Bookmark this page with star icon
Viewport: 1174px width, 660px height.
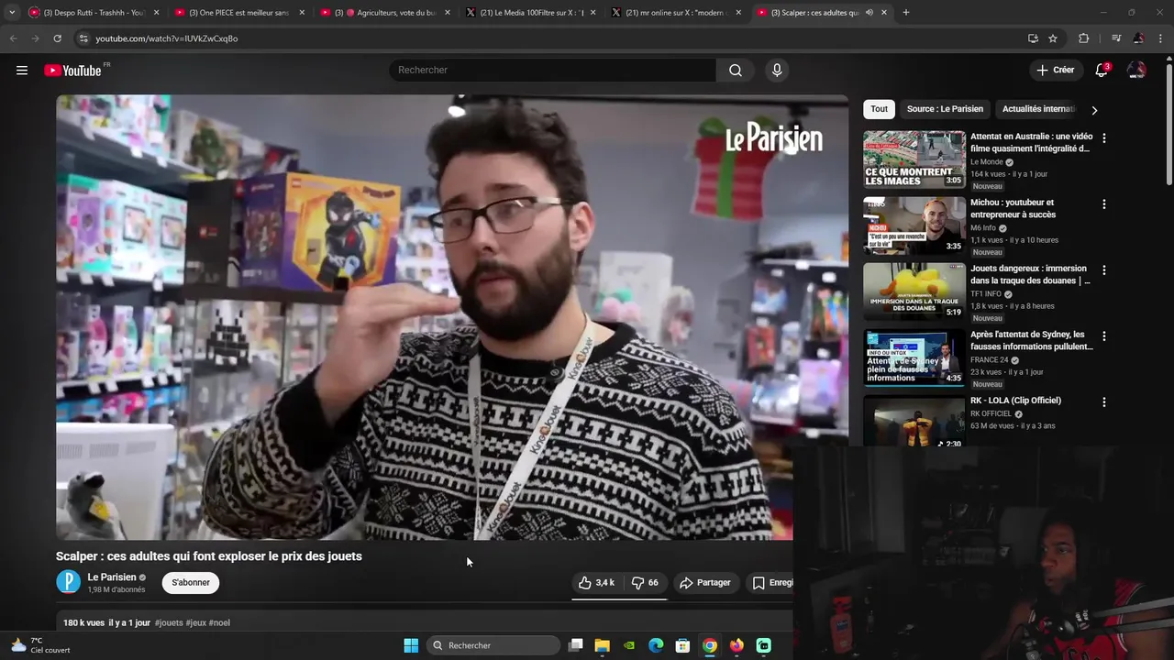(x=1053, y=38)
